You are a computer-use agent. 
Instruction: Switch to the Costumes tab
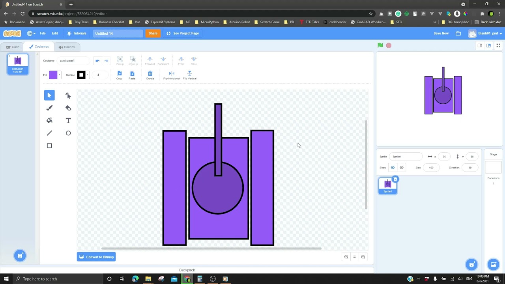pyautogui.click(x=39, y=47)
